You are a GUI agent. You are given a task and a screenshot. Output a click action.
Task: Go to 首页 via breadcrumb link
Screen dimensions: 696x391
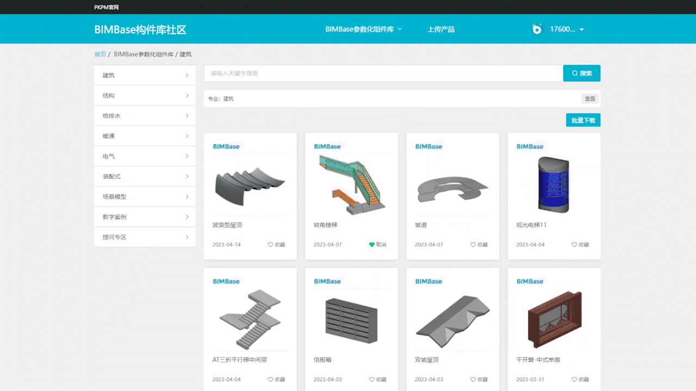(x=100, y=54)
